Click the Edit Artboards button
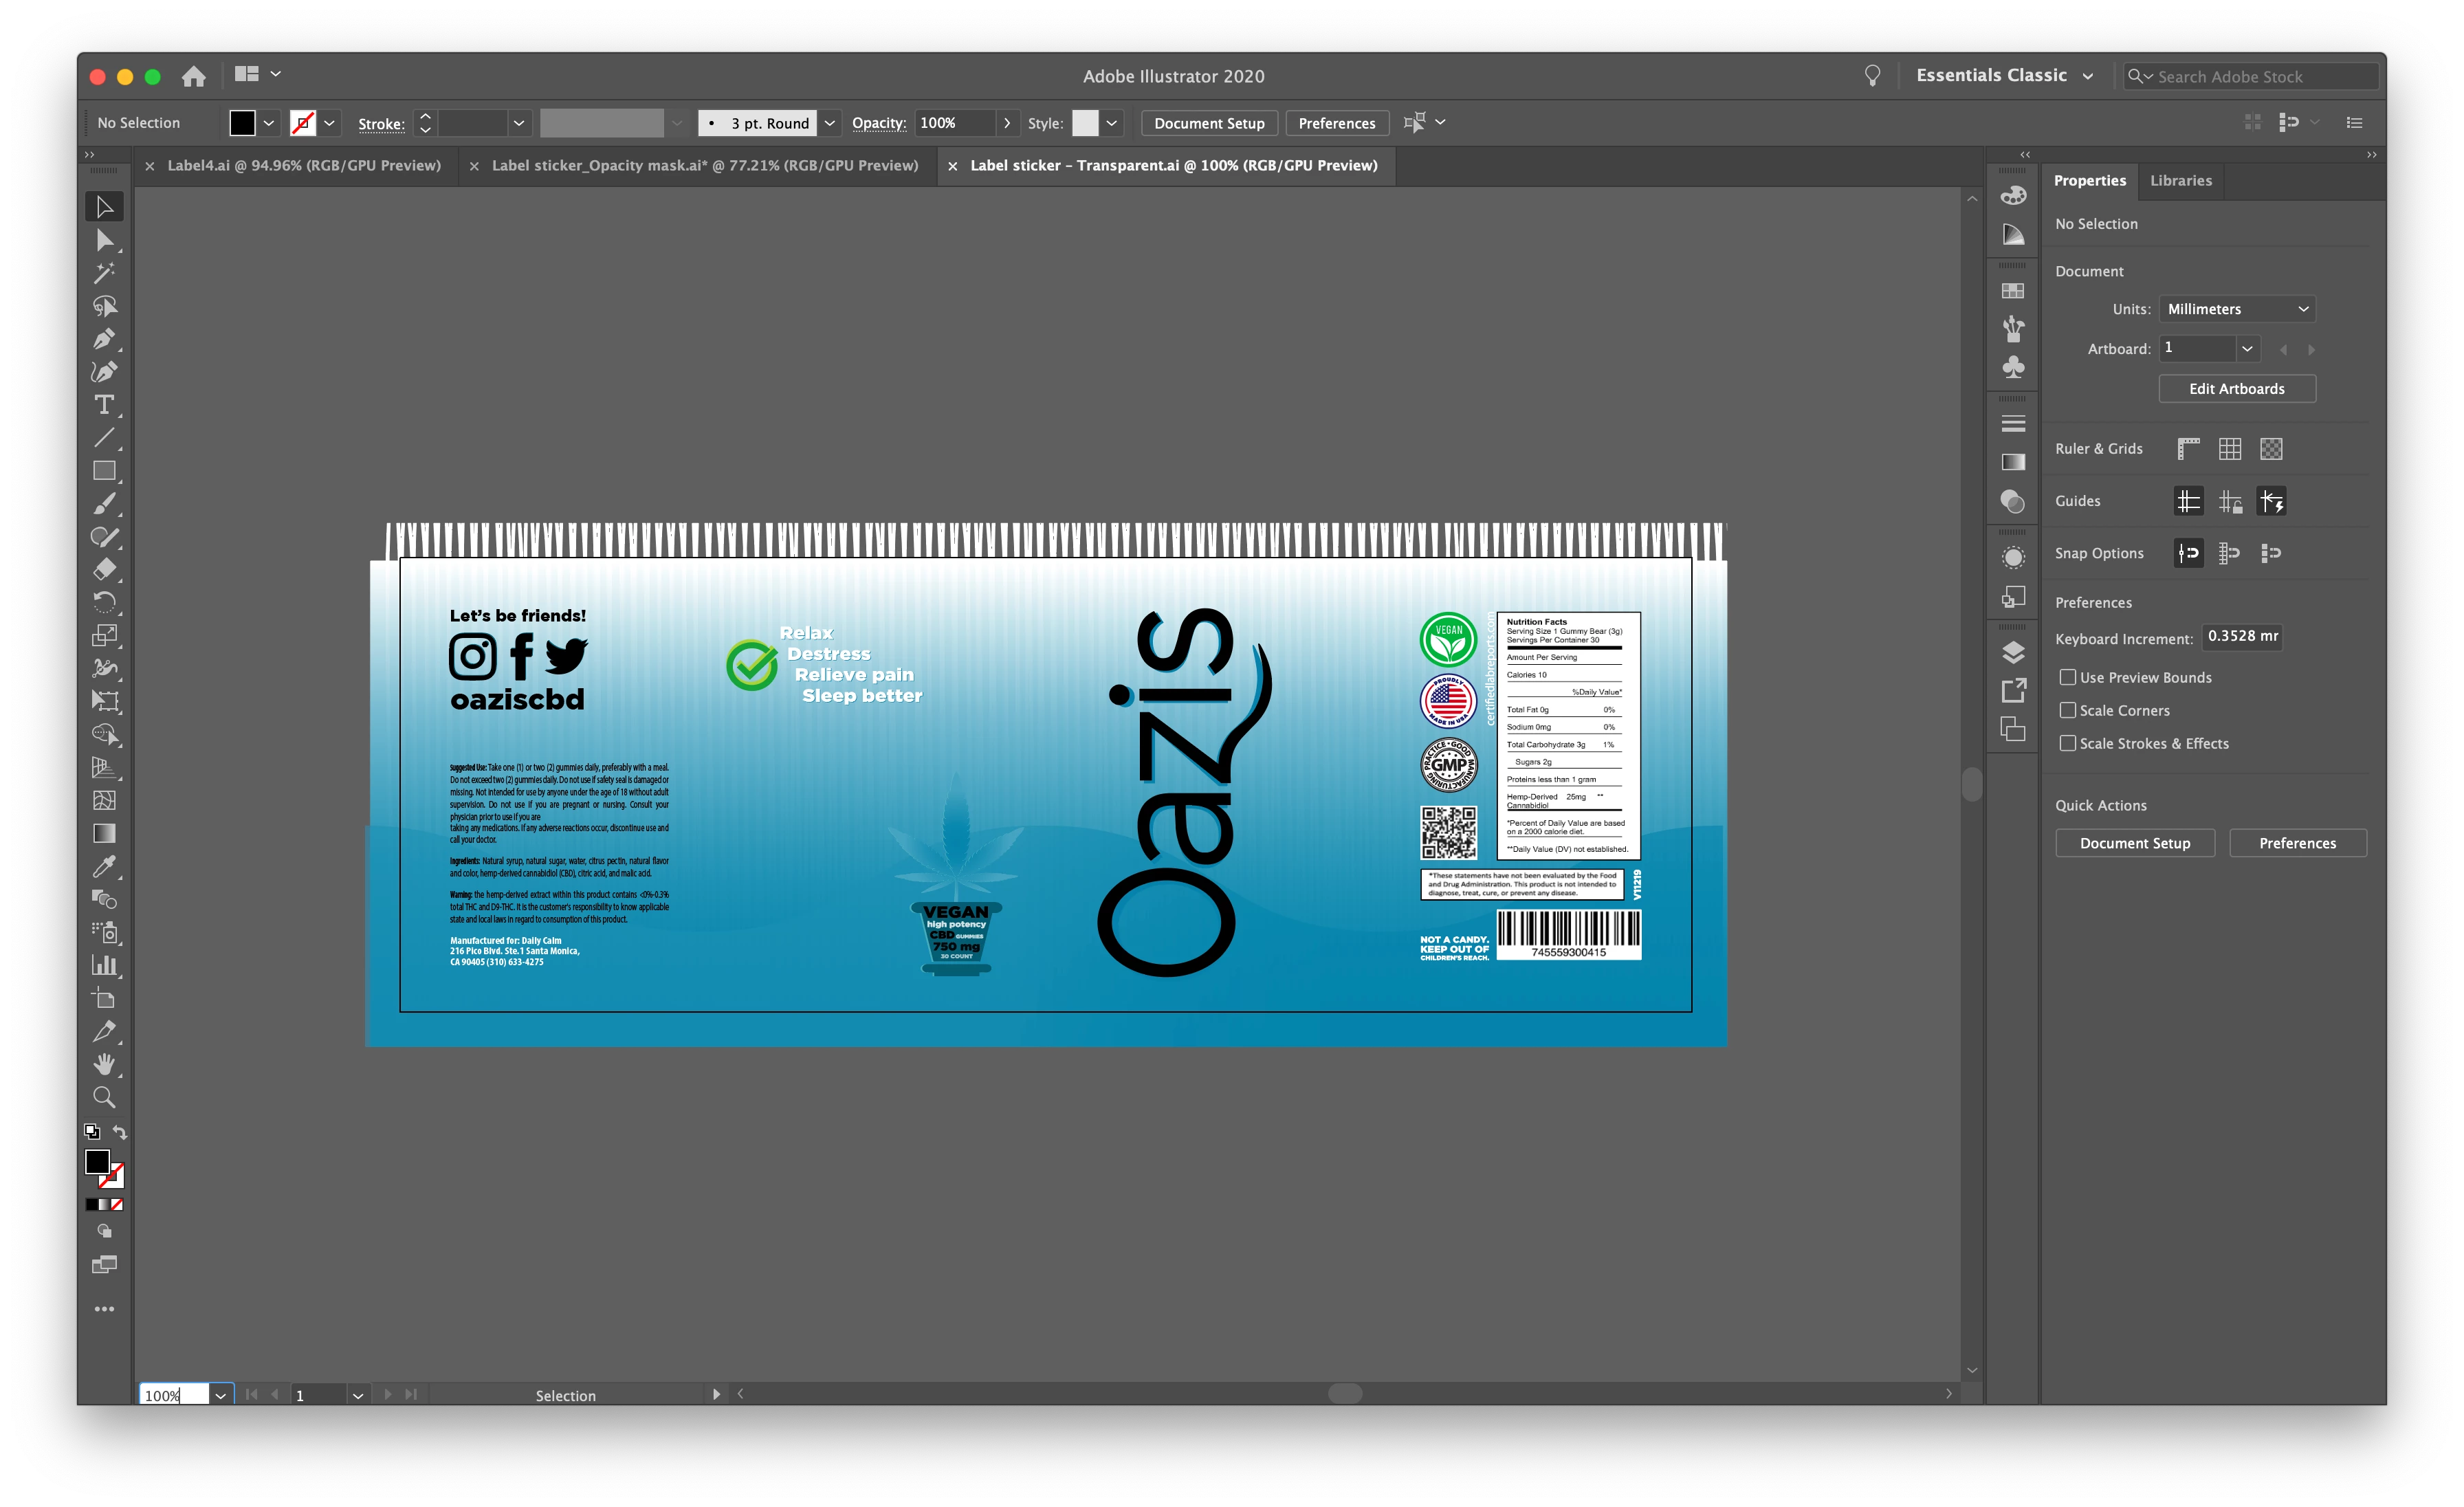The height and width of the screenshot is (1507, 2464). tap(2236, 389)
